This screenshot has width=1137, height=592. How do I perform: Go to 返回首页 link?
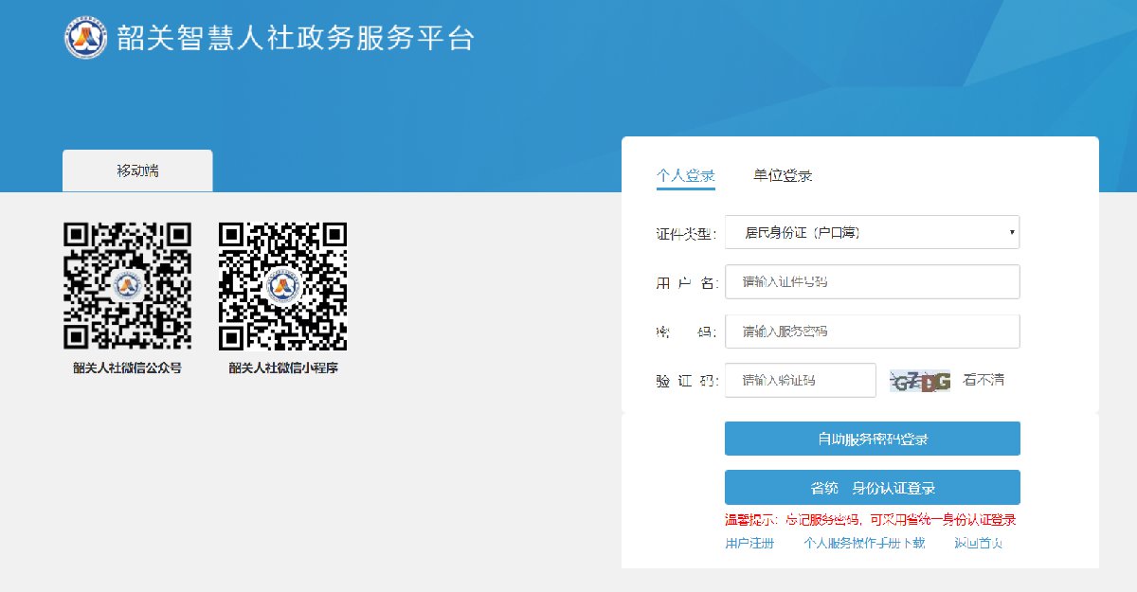tap(979, 543)
